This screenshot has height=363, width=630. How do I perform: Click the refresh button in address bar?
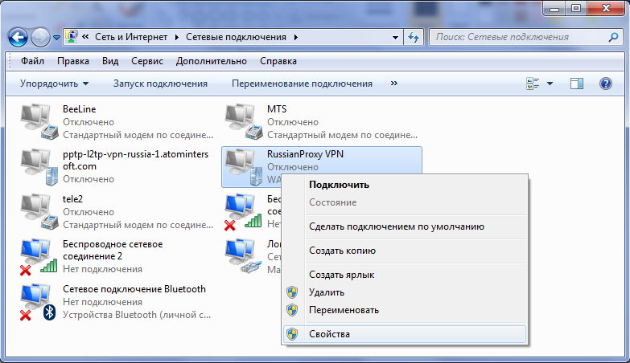(414, 37)
